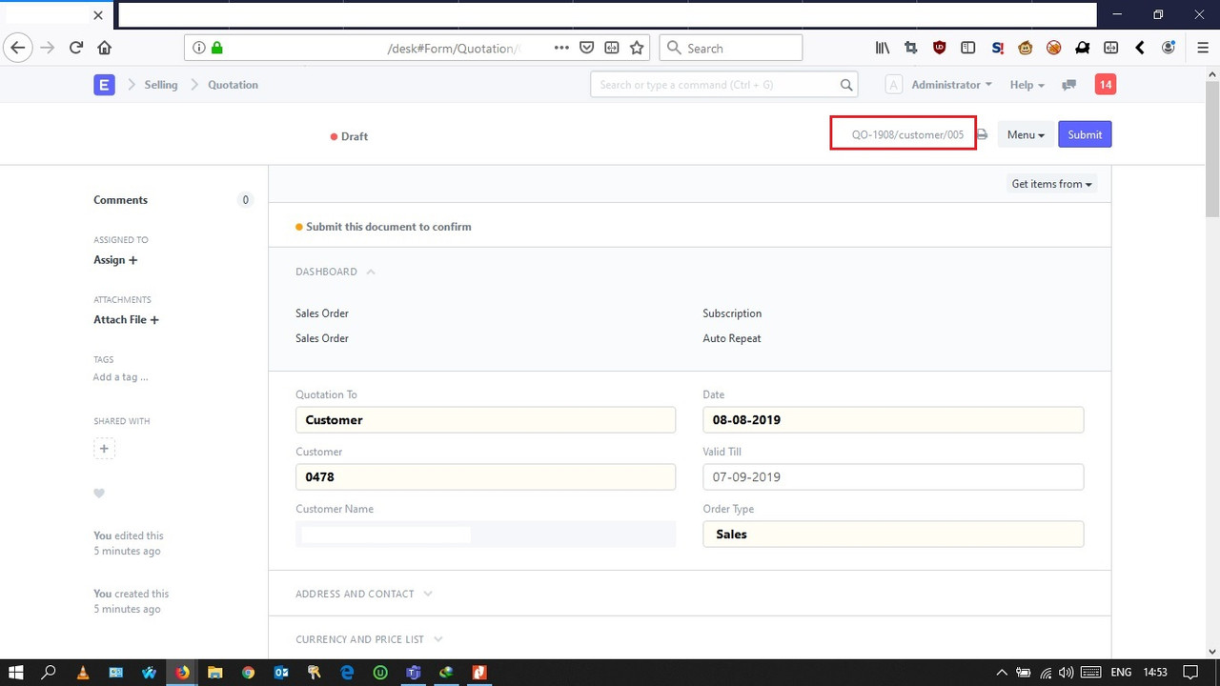1220x686 pixels.
Task: Open the Order Type select field
Action: click(x=893, y=534)
